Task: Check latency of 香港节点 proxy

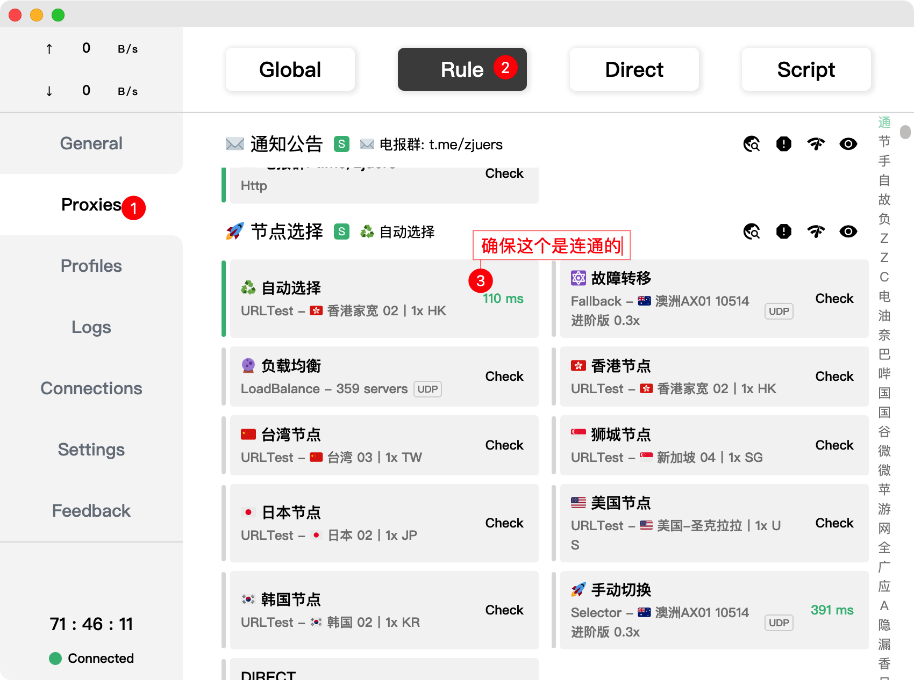Action: pos(834,377)
